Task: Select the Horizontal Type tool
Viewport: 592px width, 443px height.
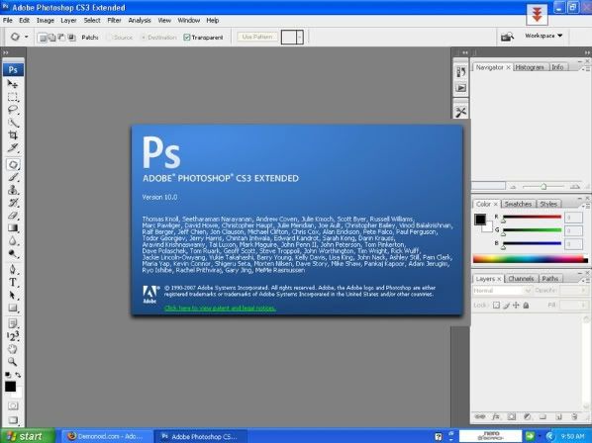Action: (x=13, y=282)
